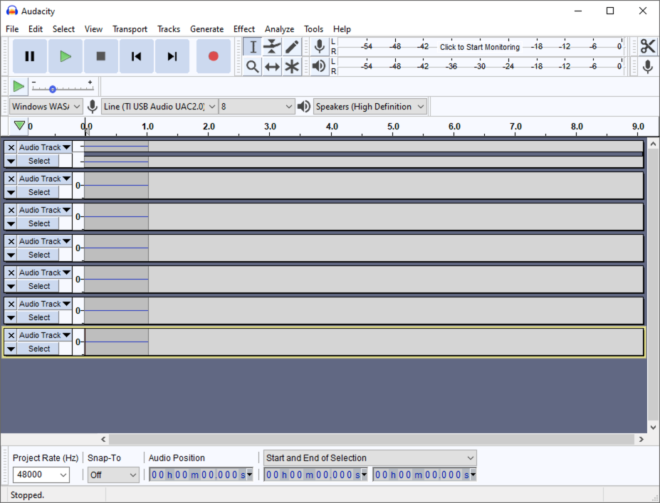Open the Effect menu

coord(244,29)
